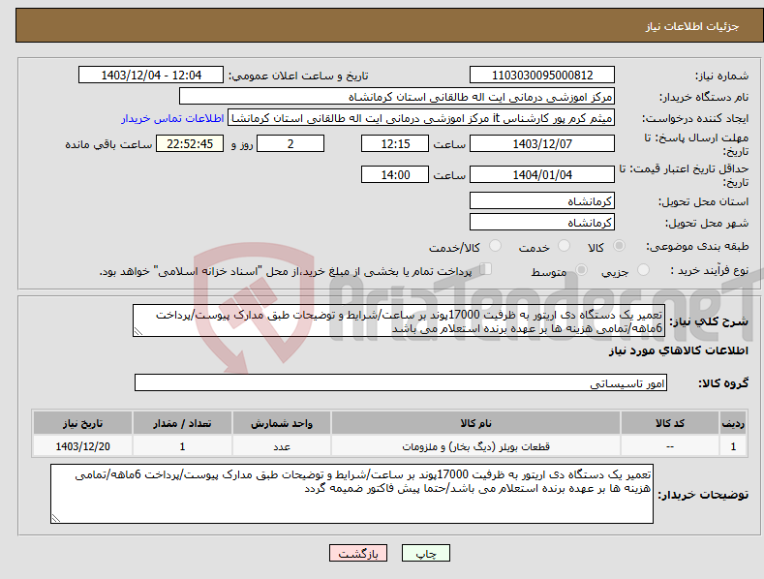
Task: Click the نام کالا column header
Action: coord(475,423)
